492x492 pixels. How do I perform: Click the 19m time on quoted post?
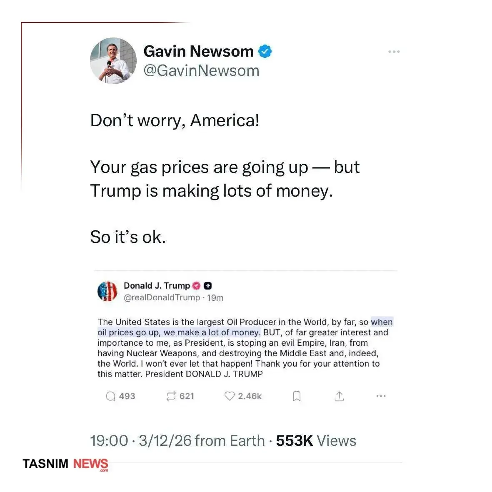[215, 298]
